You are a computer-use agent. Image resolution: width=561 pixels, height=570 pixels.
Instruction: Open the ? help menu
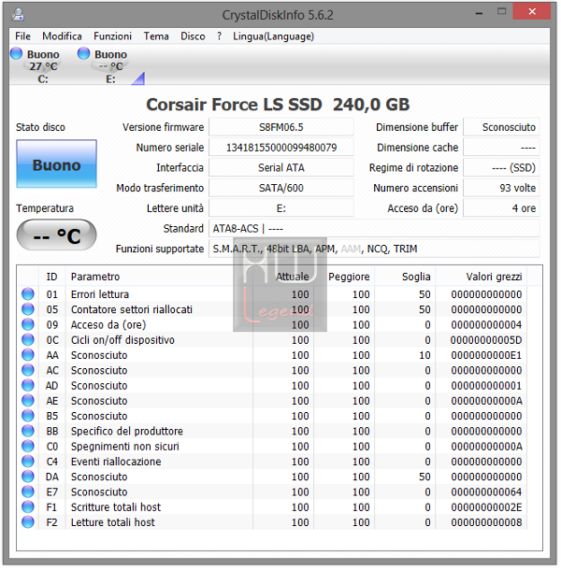pos(219,36)
